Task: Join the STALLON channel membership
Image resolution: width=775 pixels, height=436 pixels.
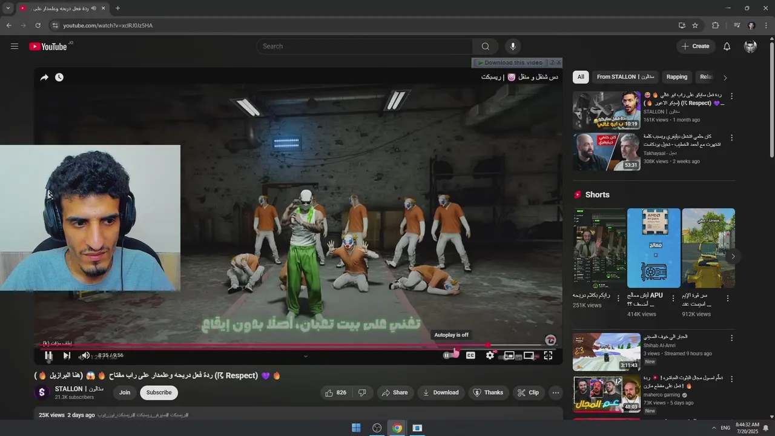Action: 125,392
